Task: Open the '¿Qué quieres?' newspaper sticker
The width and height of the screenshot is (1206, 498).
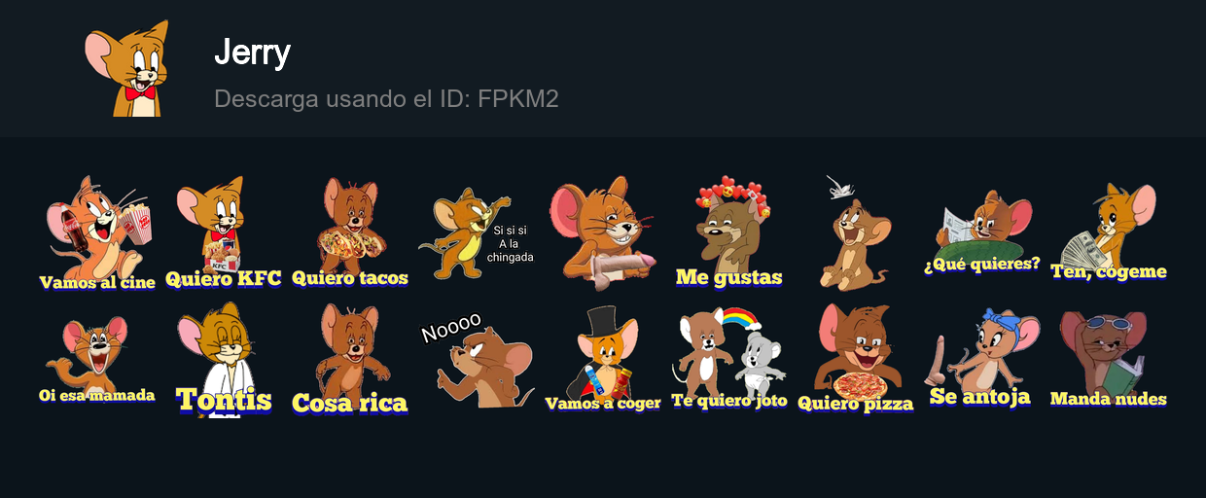Action: (982, 233)
